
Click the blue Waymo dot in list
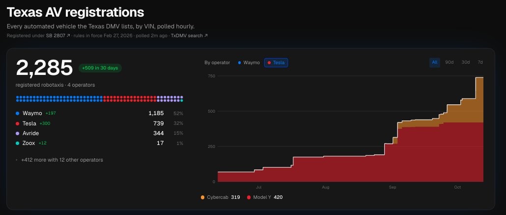[17, 113]
